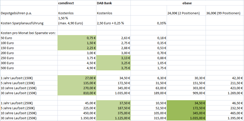Image resolution: width=244 pixels, height=121 pixels.
Task: Click the 189,00 € cell
Action: point(149,93)
